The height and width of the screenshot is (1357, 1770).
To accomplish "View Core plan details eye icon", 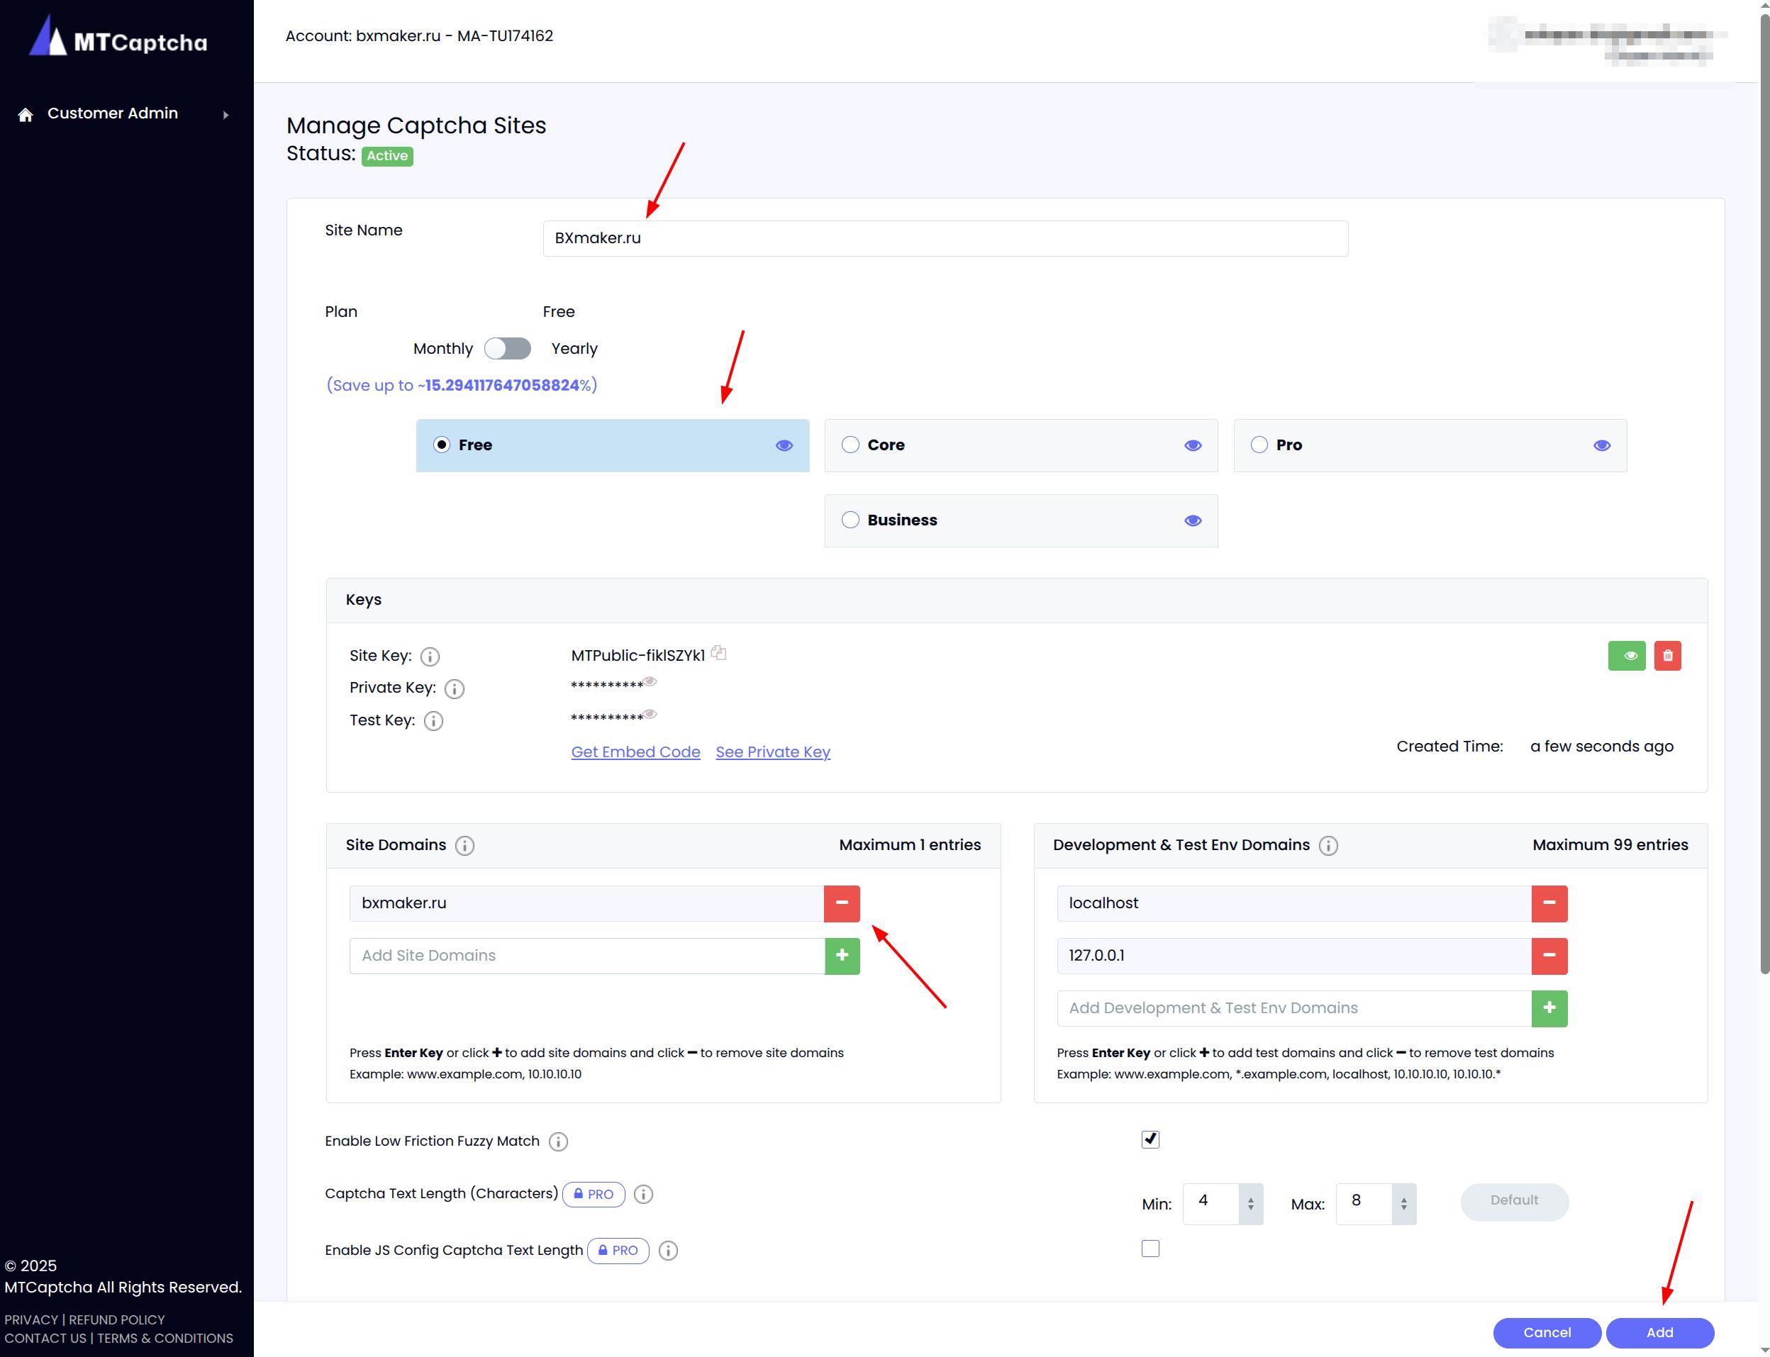I will 1192,446.
